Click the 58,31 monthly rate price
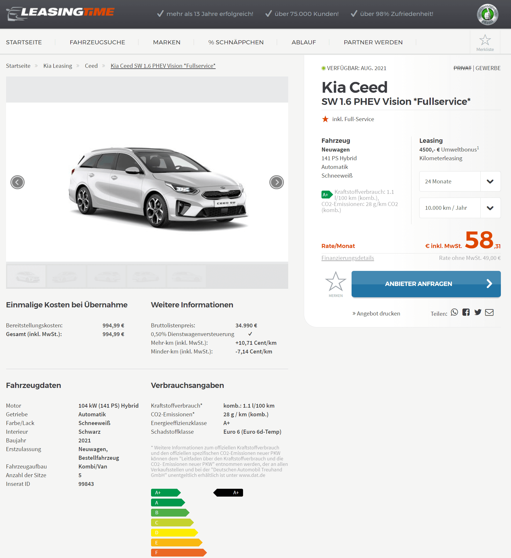511x558 pixels. [x=483, y=240]
